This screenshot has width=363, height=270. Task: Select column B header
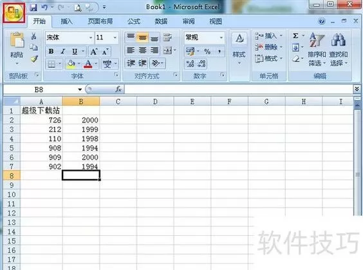tap(81, 102)
